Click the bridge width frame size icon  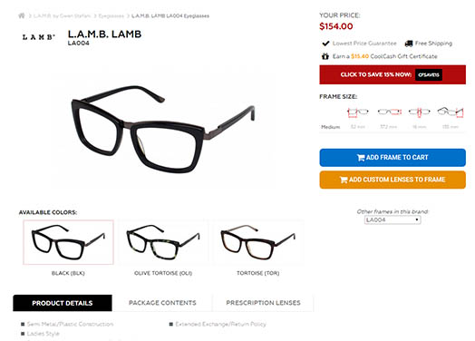point(420,112)
